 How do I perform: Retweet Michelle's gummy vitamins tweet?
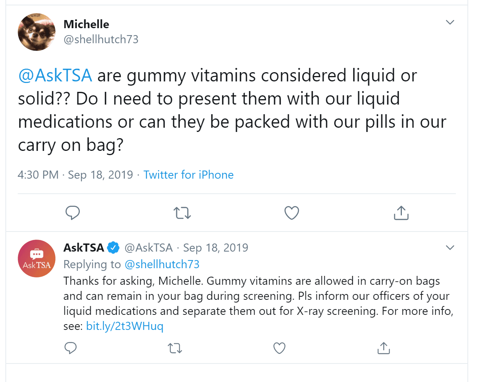182,213
